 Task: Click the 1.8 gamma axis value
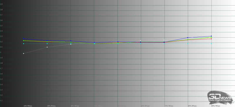click(1, 63)
